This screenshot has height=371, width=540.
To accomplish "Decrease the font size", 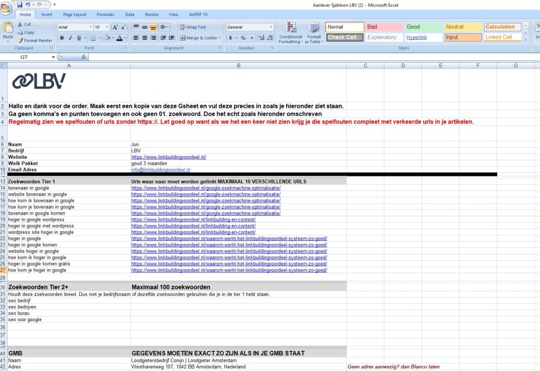I will tap(123, 27).
